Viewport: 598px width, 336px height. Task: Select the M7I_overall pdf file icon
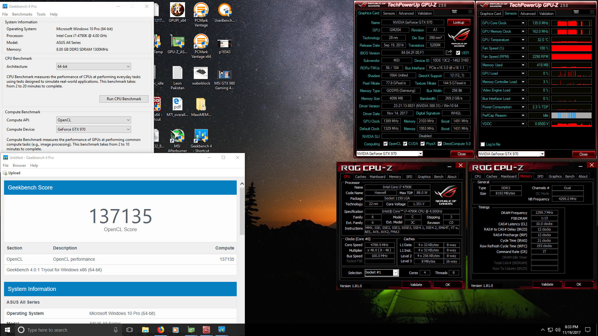pos(177,107)
